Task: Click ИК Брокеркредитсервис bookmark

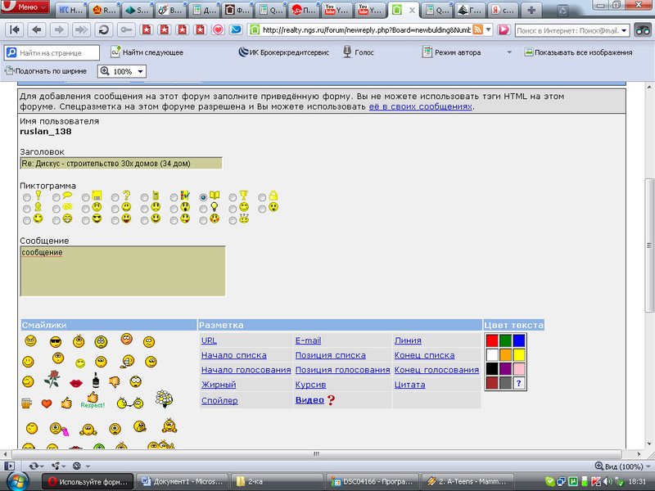Action: [283, 52]
